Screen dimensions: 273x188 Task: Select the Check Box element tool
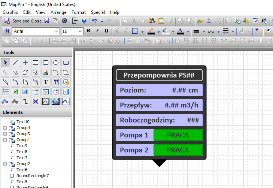15,92
